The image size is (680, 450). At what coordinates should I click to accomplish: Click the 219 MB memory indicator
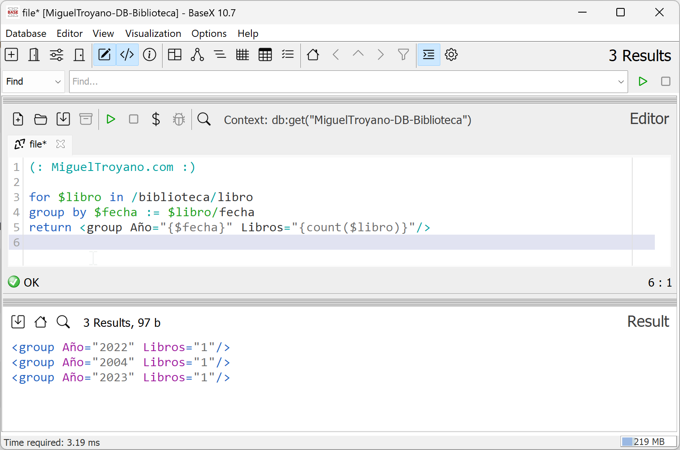[649, 442]
